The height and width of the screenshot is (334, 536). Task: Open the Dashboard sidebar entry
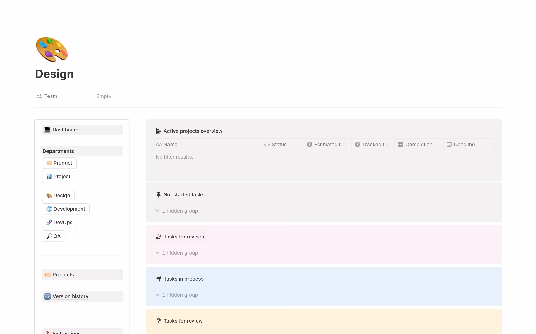coord(65,130)
